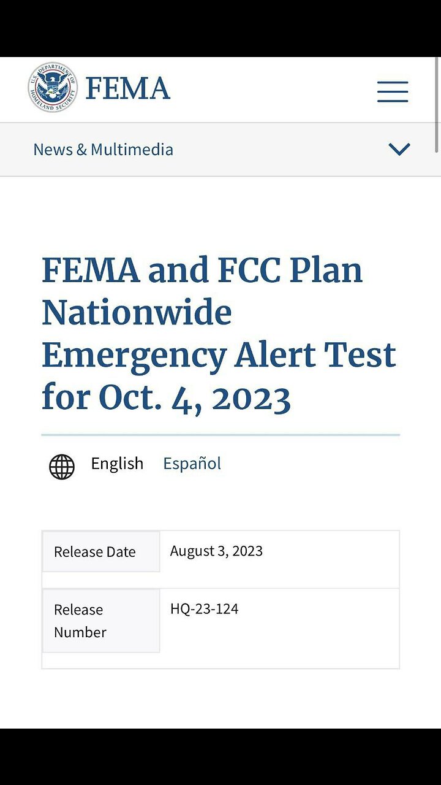Click the Release Number HQ-23-124 value
Screen dimensions: 441x785
pyautogui.click(x=205, y=608)
